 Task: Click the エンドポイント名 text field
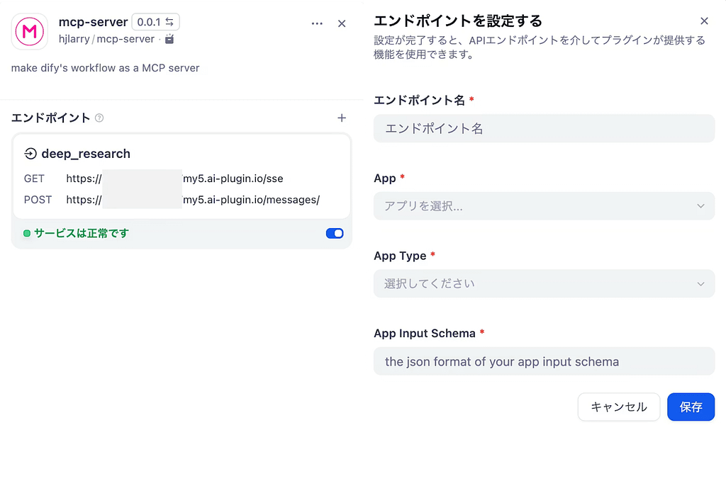point(544,128)
